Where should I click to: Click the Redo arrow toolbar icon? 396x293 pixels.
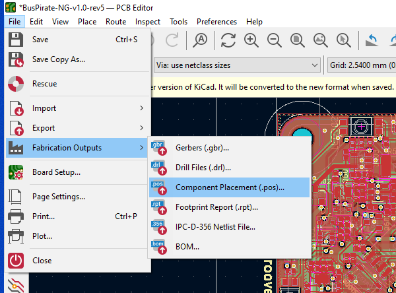pos(172,40)
